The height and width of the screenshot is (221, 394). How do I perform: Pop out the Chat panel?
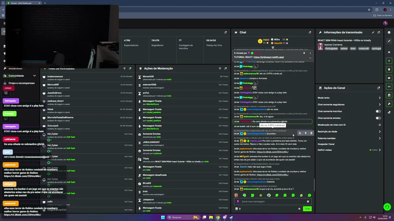[310, 32]
